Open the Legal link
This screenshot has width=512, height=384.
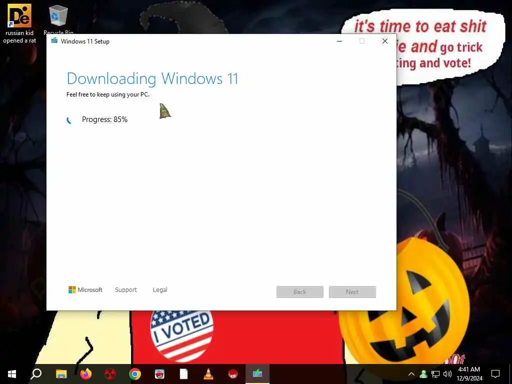160,289
